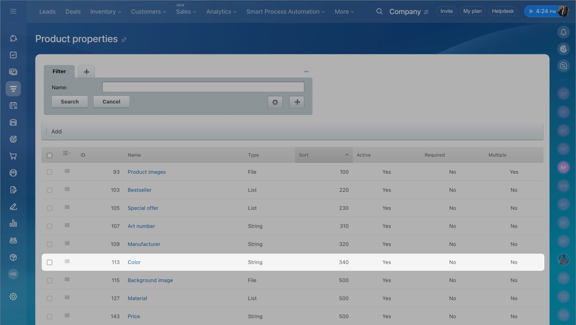Open the notifications bell icon

[563, 32]
